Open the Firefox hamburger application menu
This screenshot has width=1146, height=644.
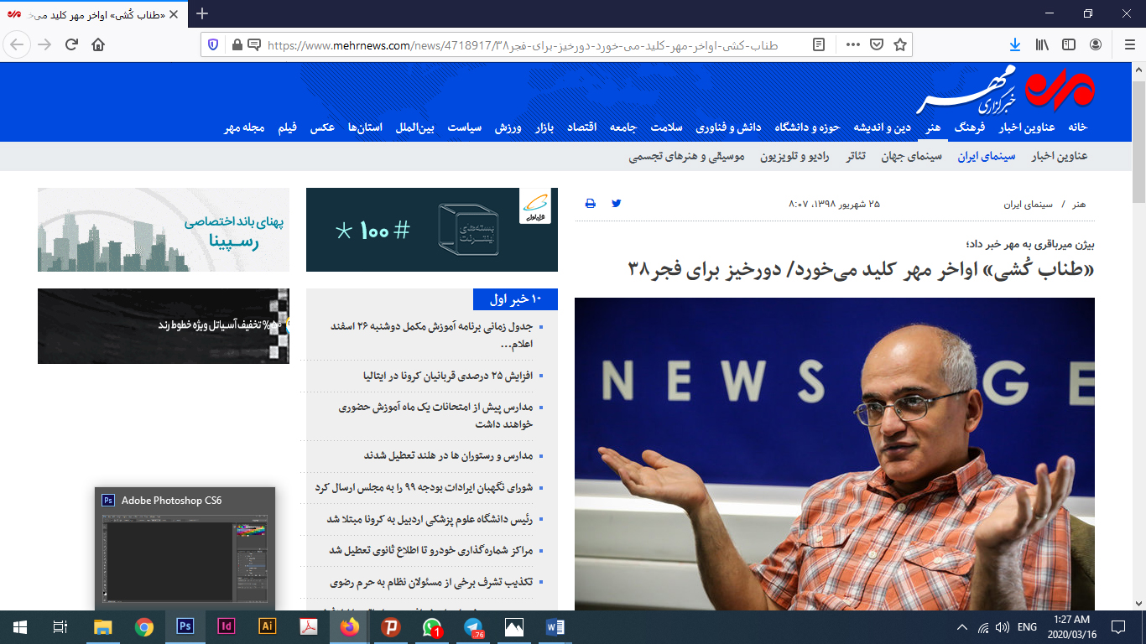(x=1126, y=44)
